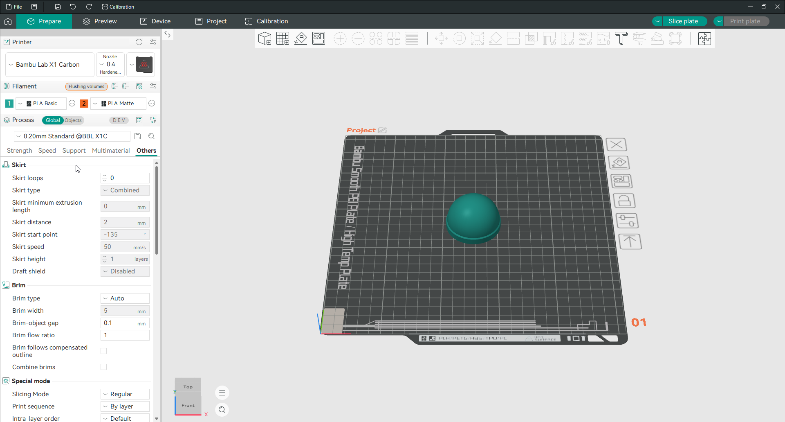Open the Skirt type Combined dropdown

(x=125, y=190)
